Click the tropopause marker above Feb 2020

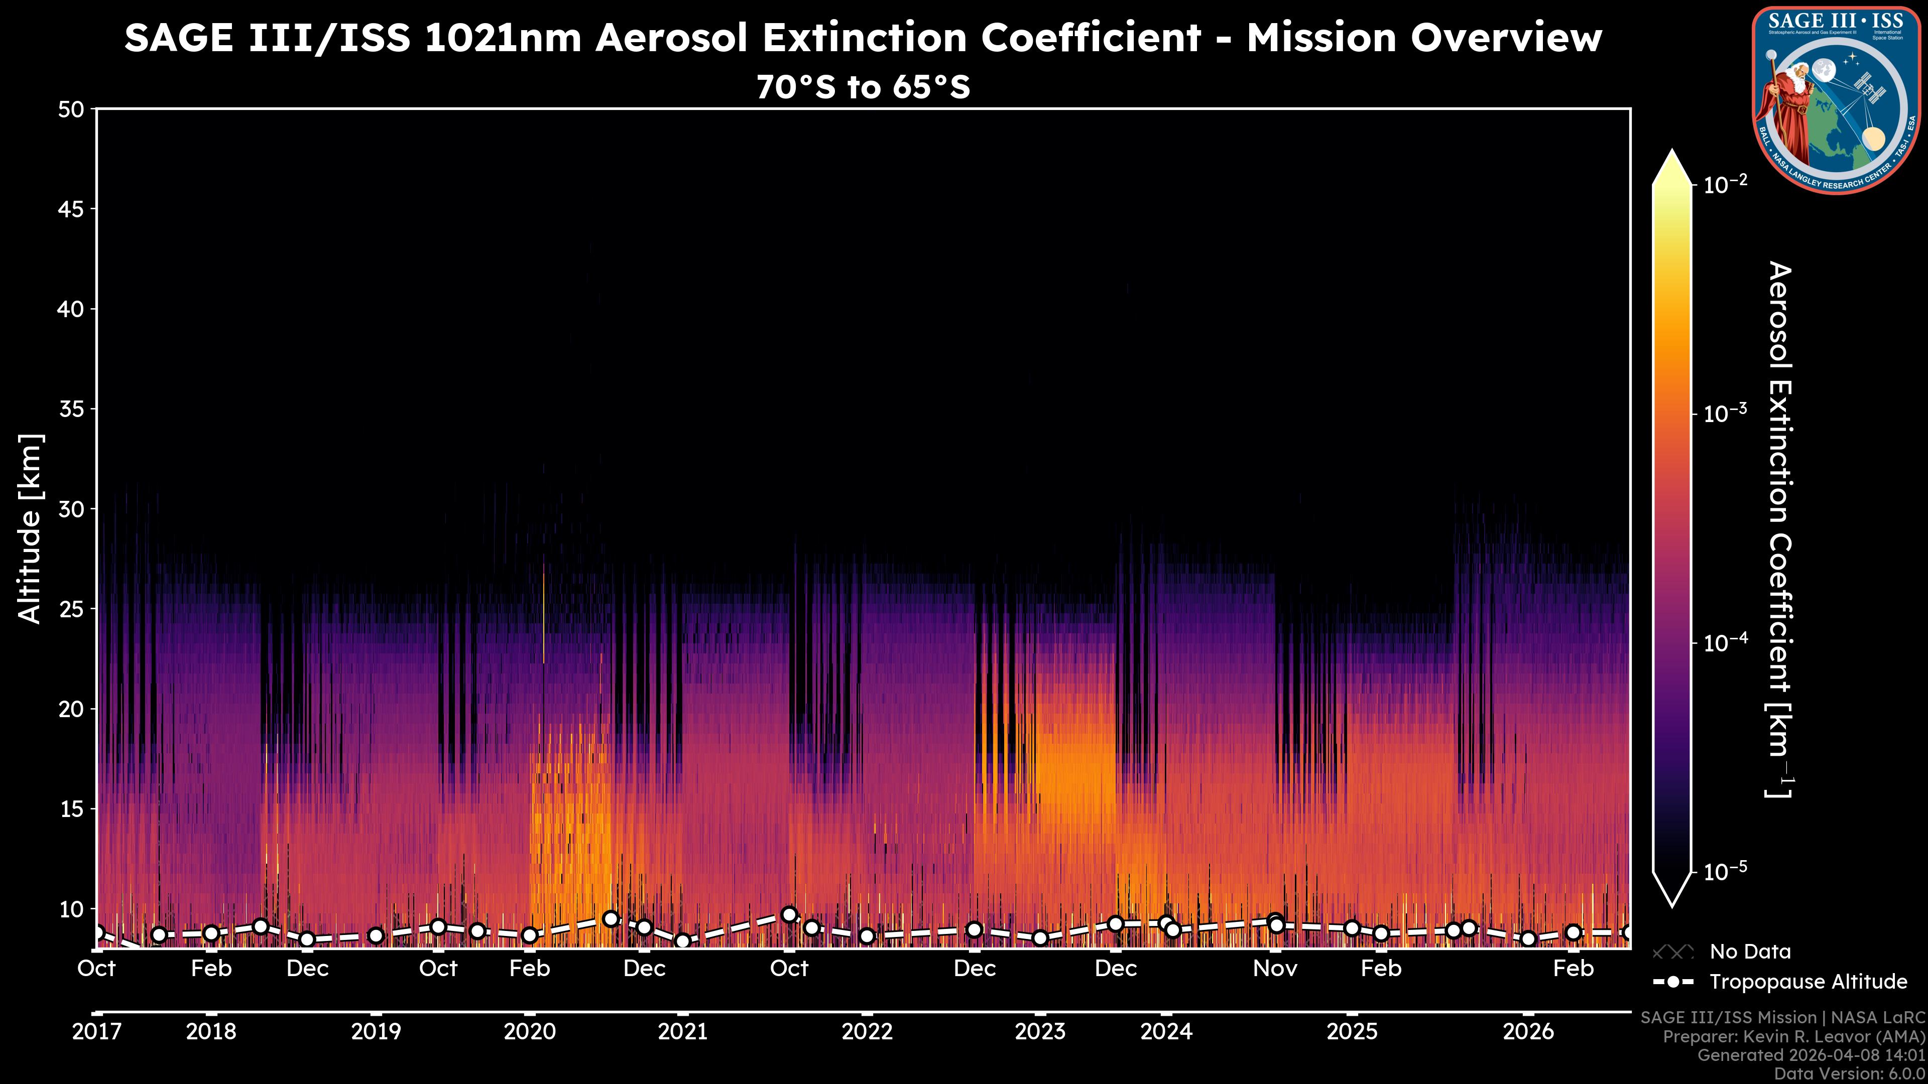(x=530, y=935)
